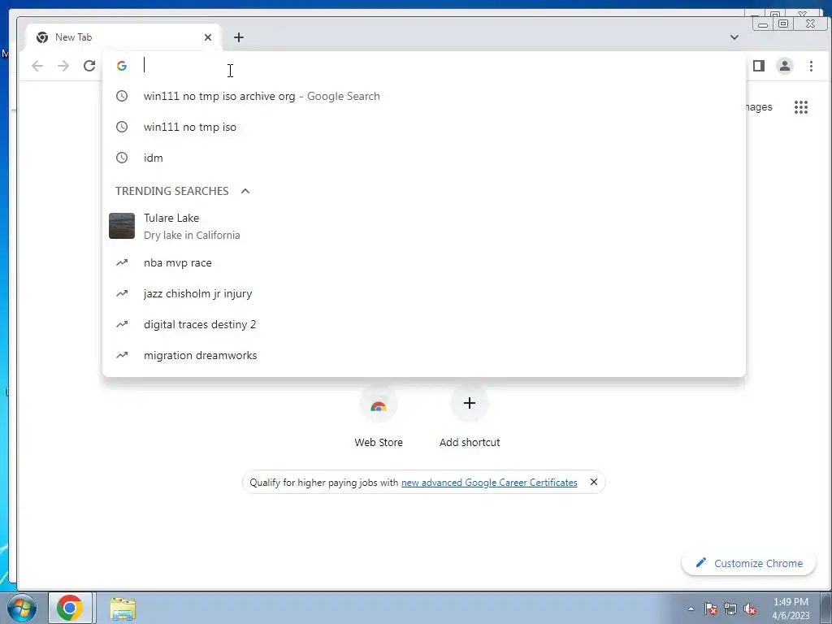This screenshot has height=624, width=832.
Task: Open the tab search chevron
Action: pos(734,37)
